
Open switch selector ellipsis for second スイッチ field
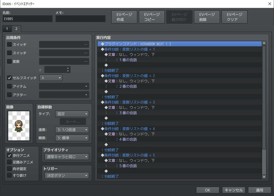tap(86, 53)
